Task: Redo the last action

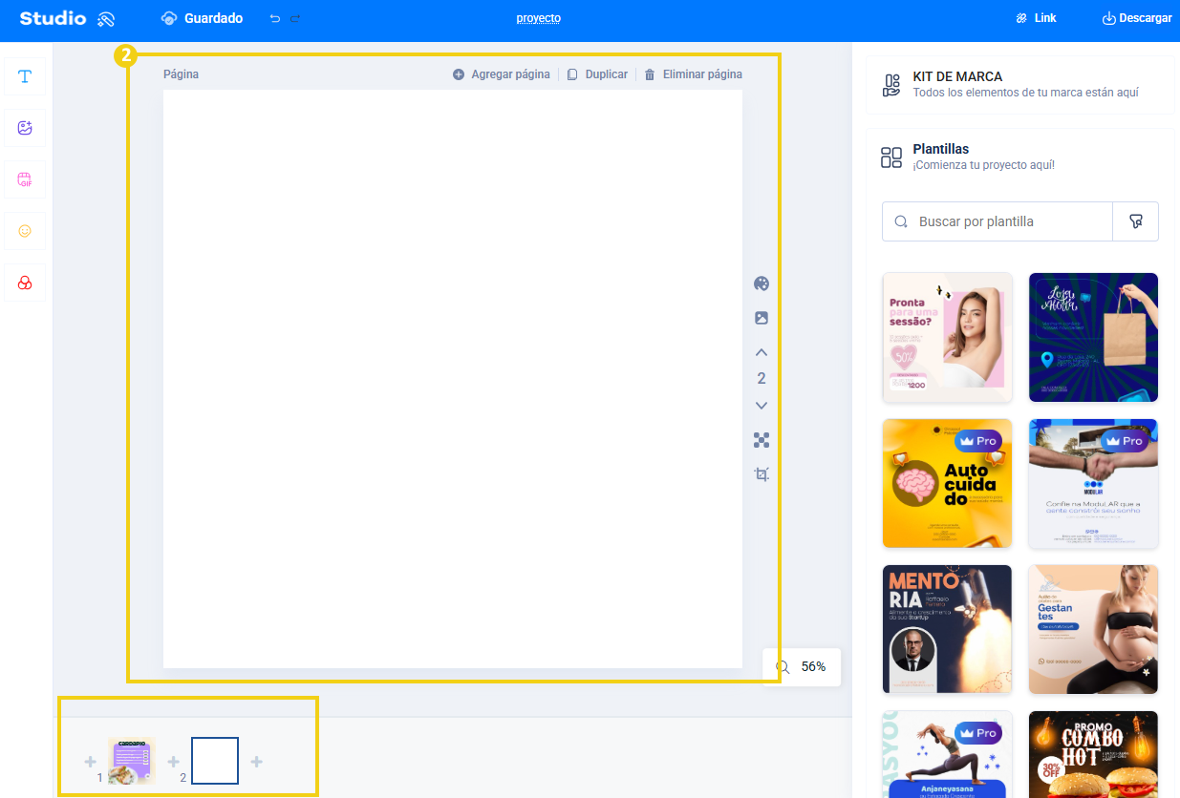Action: coord(295,18)
